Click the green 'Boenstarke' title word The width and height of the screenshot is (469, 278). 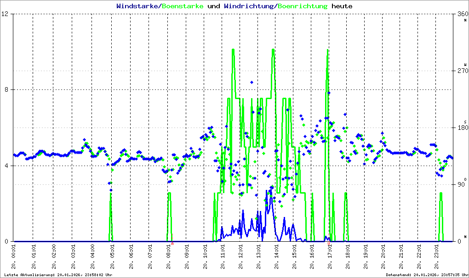pos(183,6)
